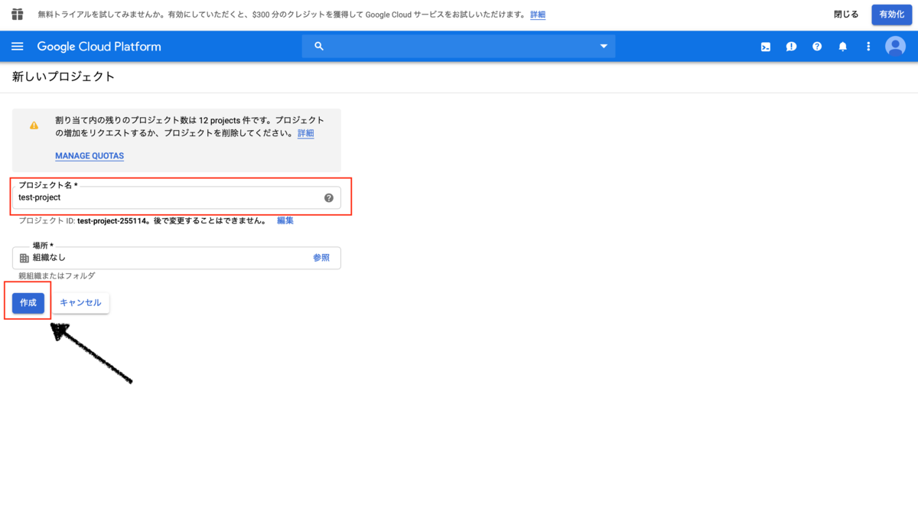Click the gift icon in trial banner
Image resolution: width=918 pixels, height=521 pixels.
pos(18,15)
